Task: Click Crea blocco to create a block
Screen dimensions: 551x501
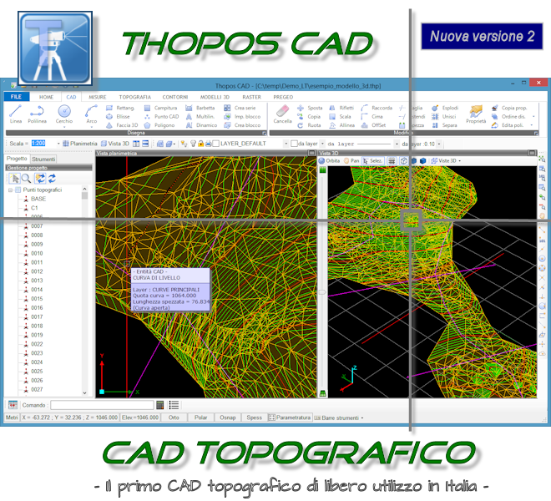Action: [x=242, y=125]
